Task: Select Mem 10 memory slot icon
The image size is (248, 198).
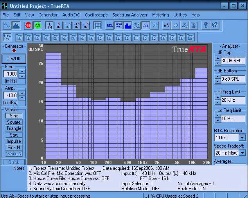Action: coord(100,37)
